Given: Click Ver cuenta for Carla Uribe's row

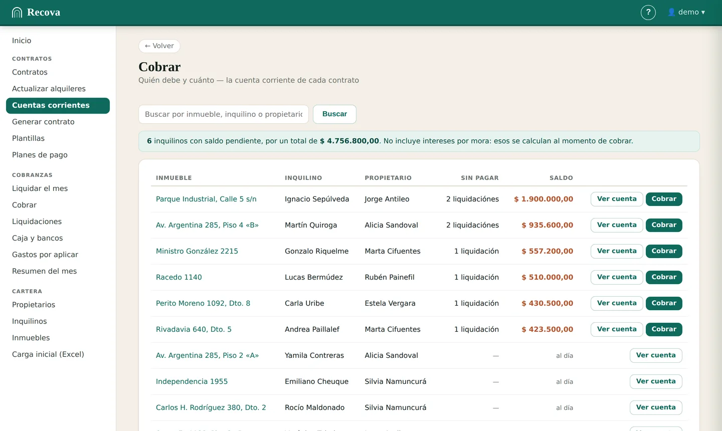Looking at the screenshot, I should [x=617, y=303].
